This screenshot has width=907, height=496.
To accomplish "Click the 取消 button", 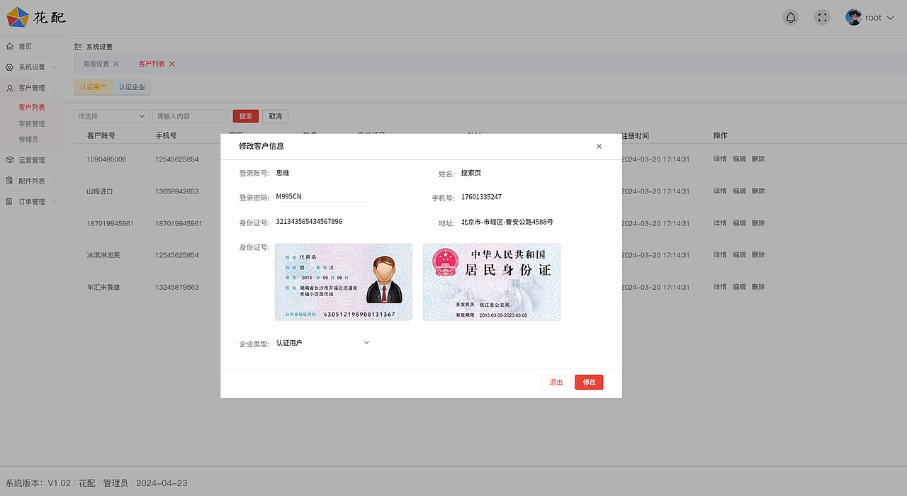I will point(275,116).
